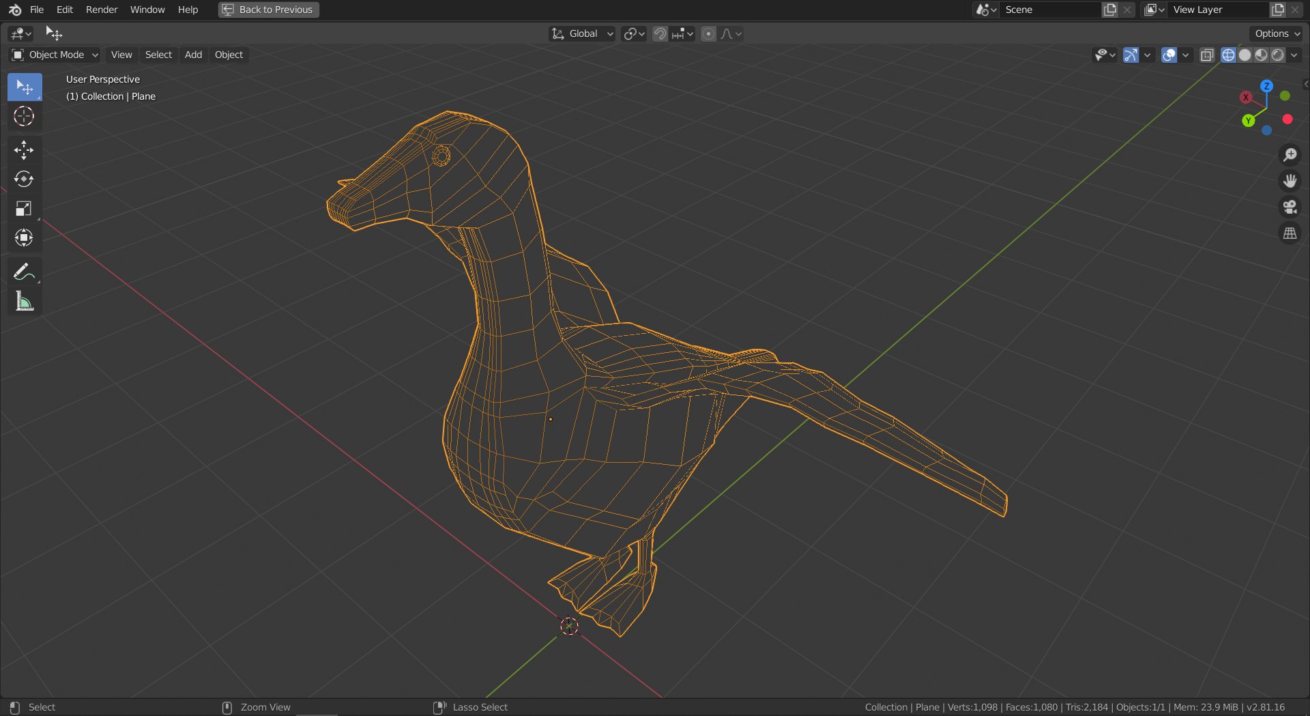1310x716 pixels.
Task: Click the new scene icon
Action: pos(1111,10)
